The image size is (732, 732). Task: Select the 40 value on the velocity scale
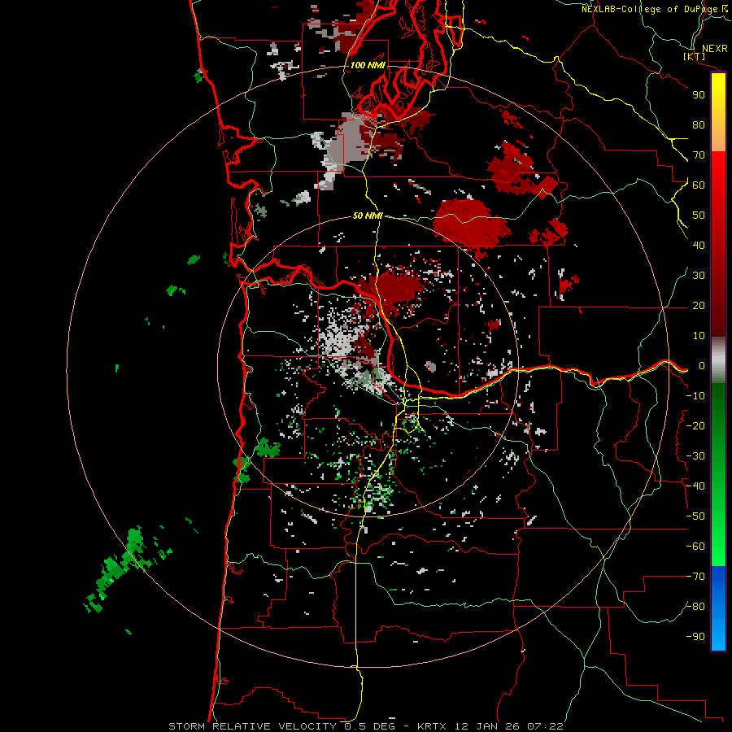699,246
